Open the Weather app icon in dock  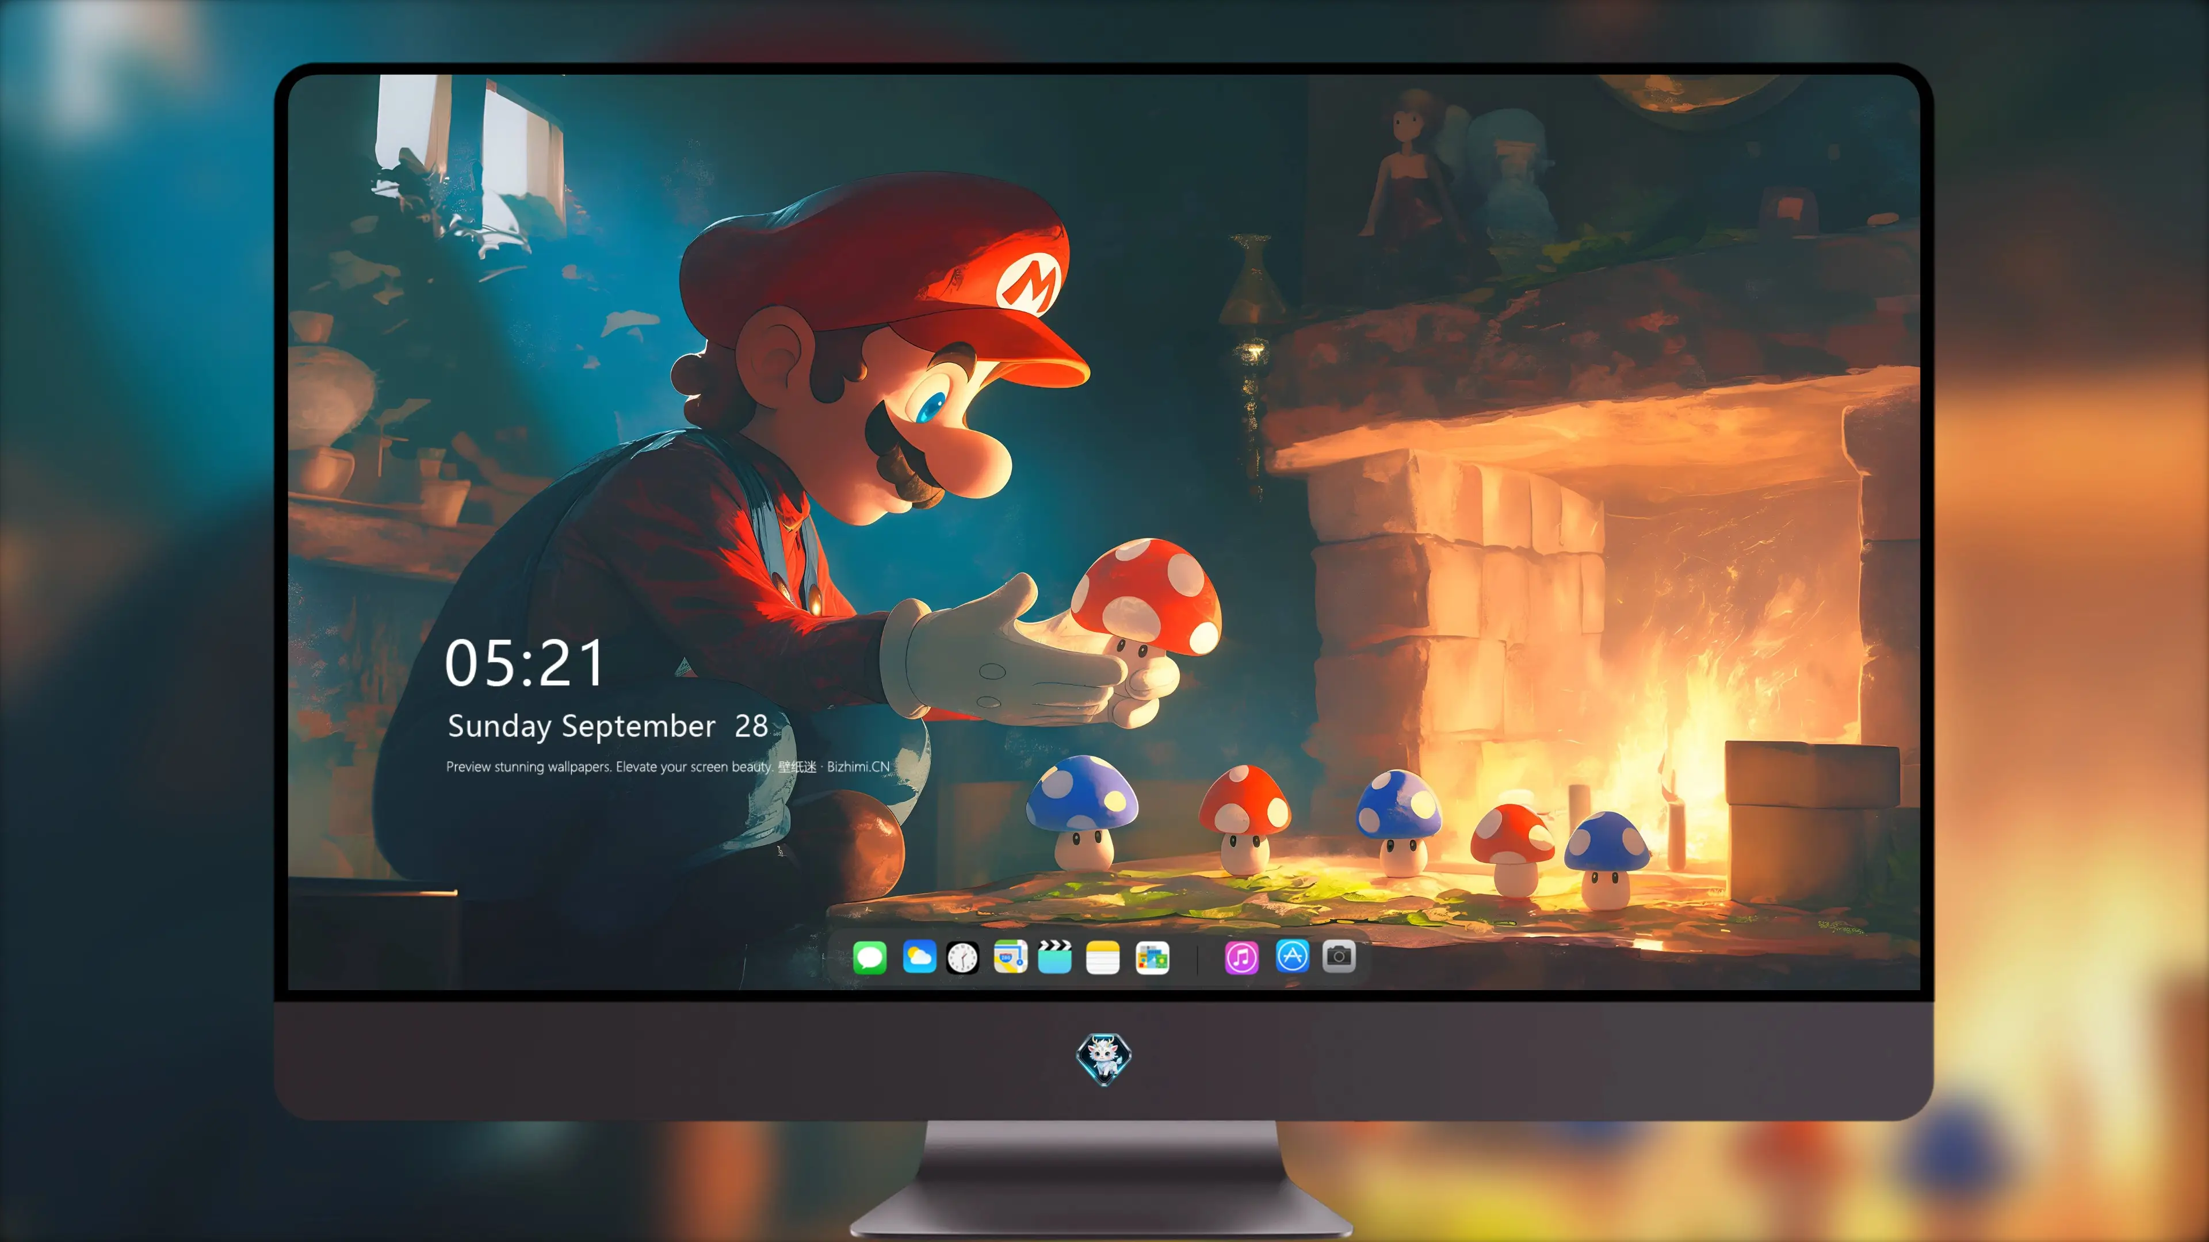(919, 957)
